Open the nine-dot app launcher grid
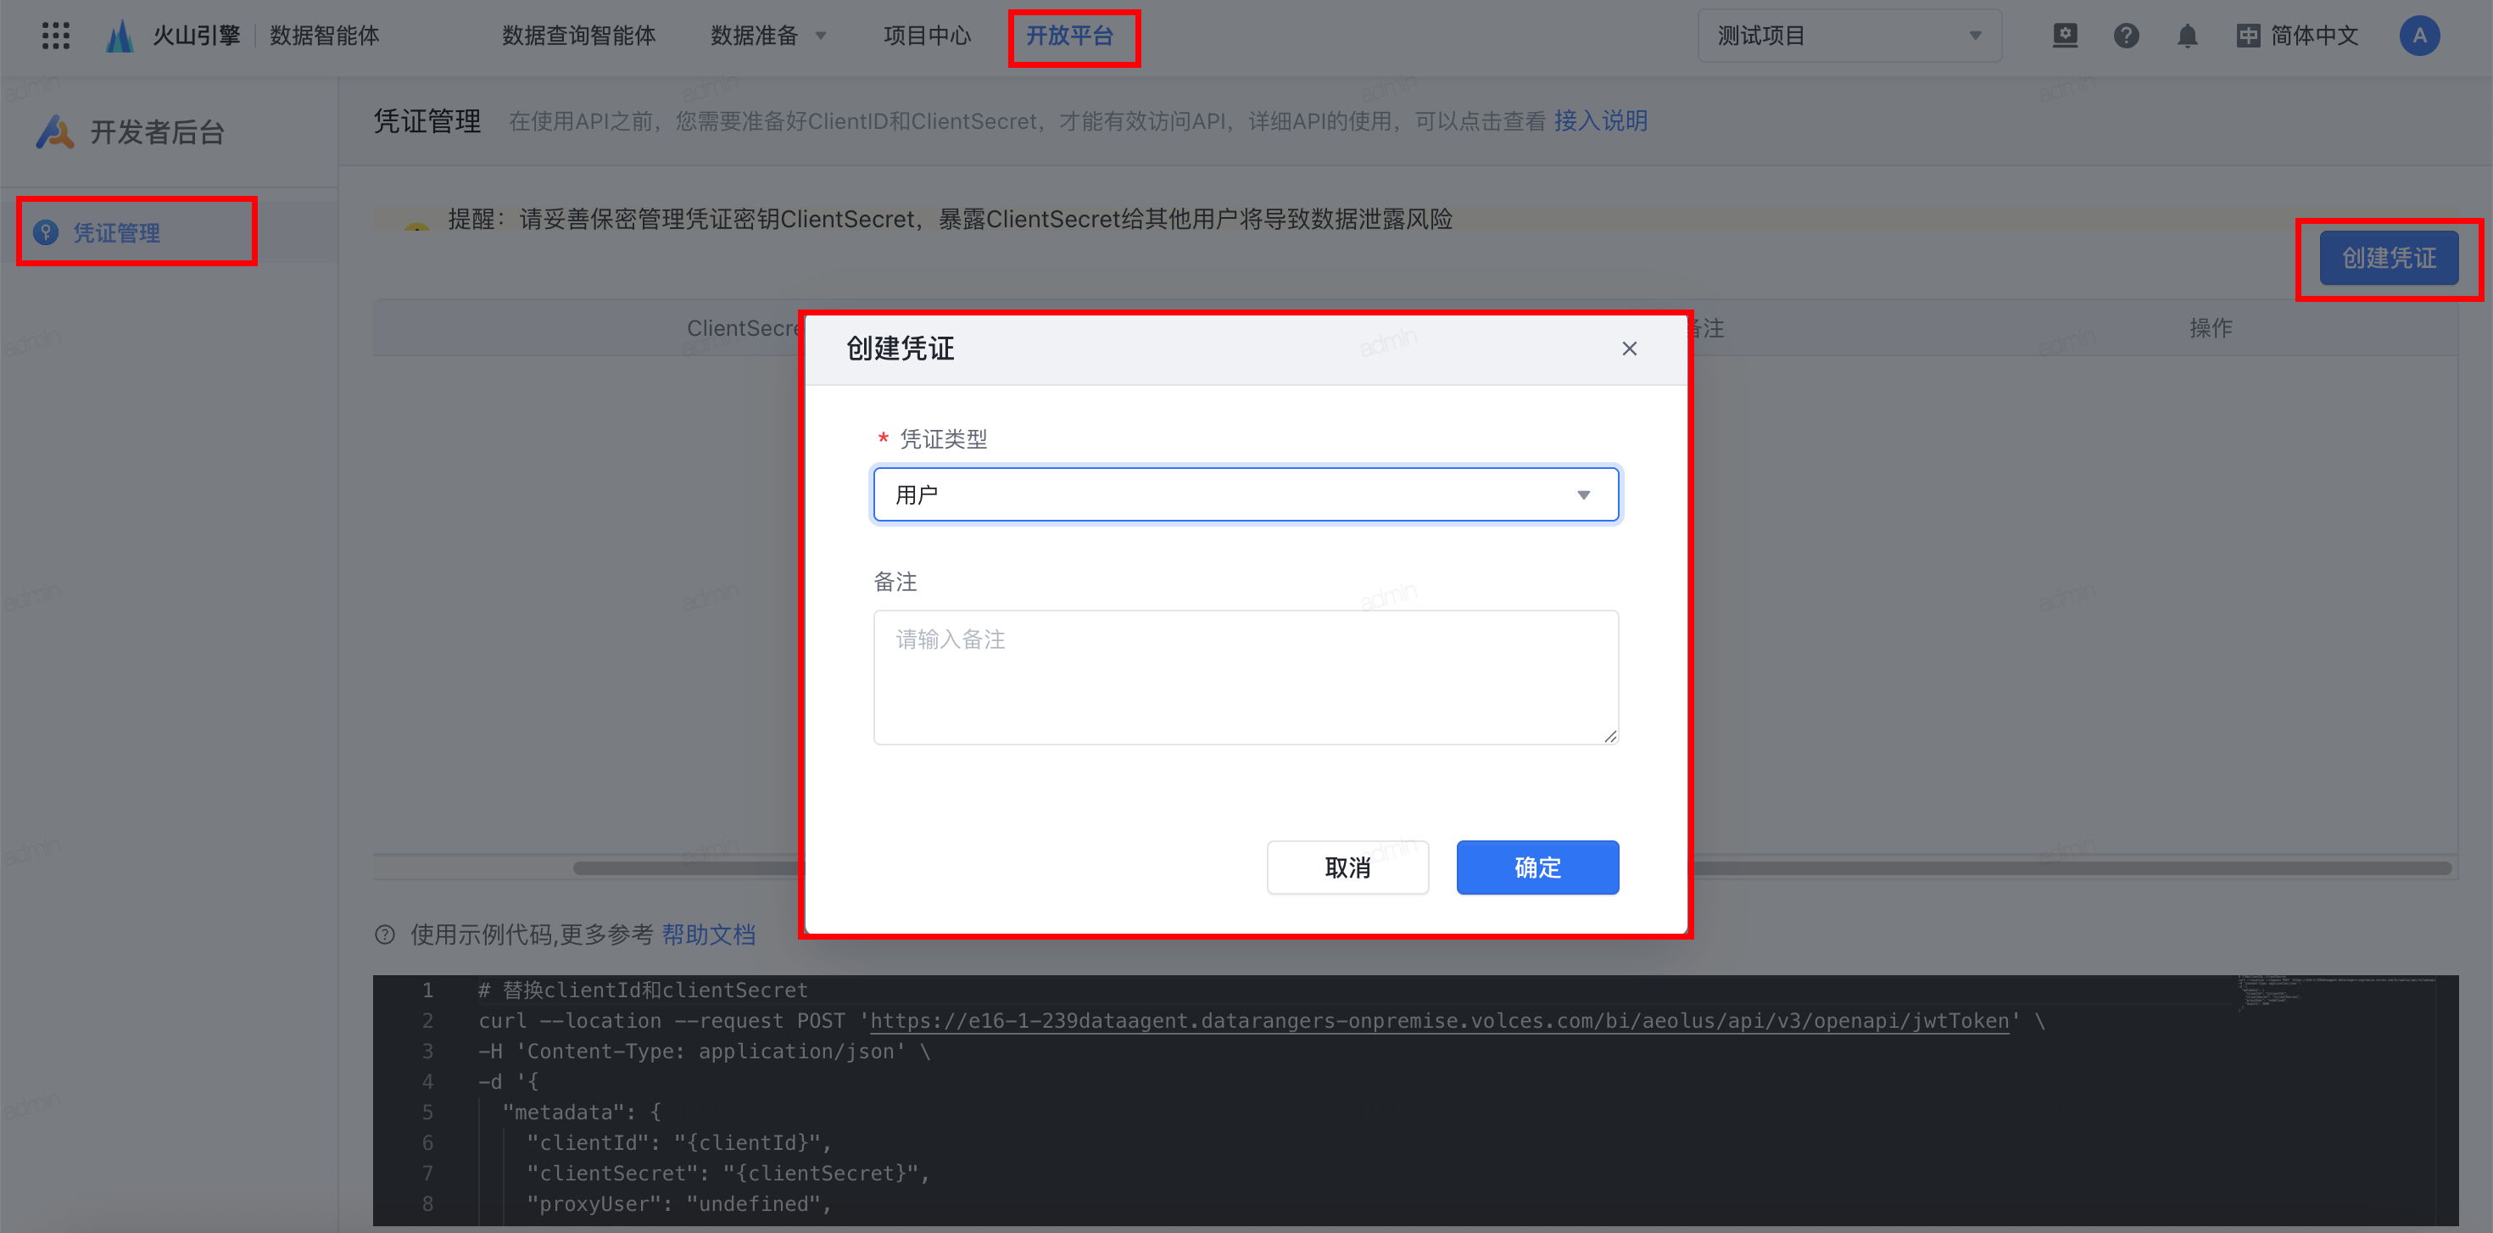Viewport: 2493px width, 1233px height. [56, 36]
